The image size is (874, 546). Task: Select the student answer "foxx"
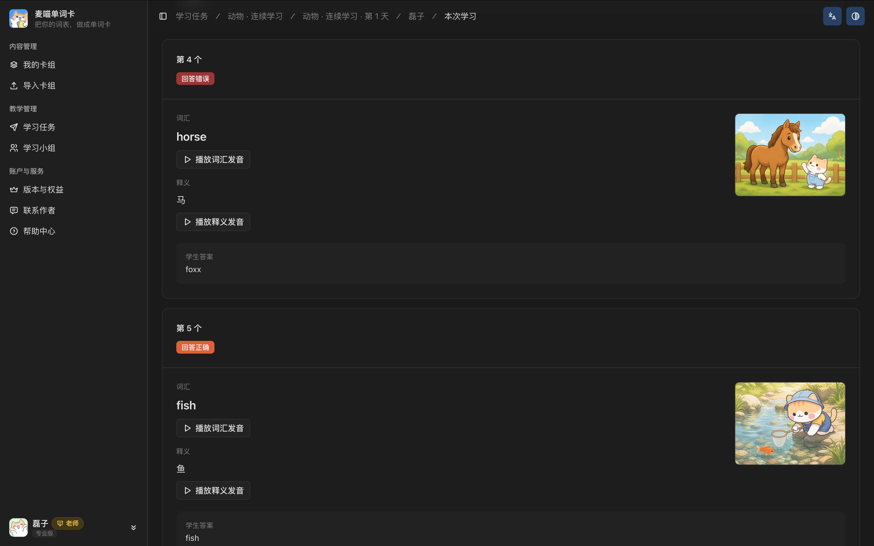(x=193, y=269)
